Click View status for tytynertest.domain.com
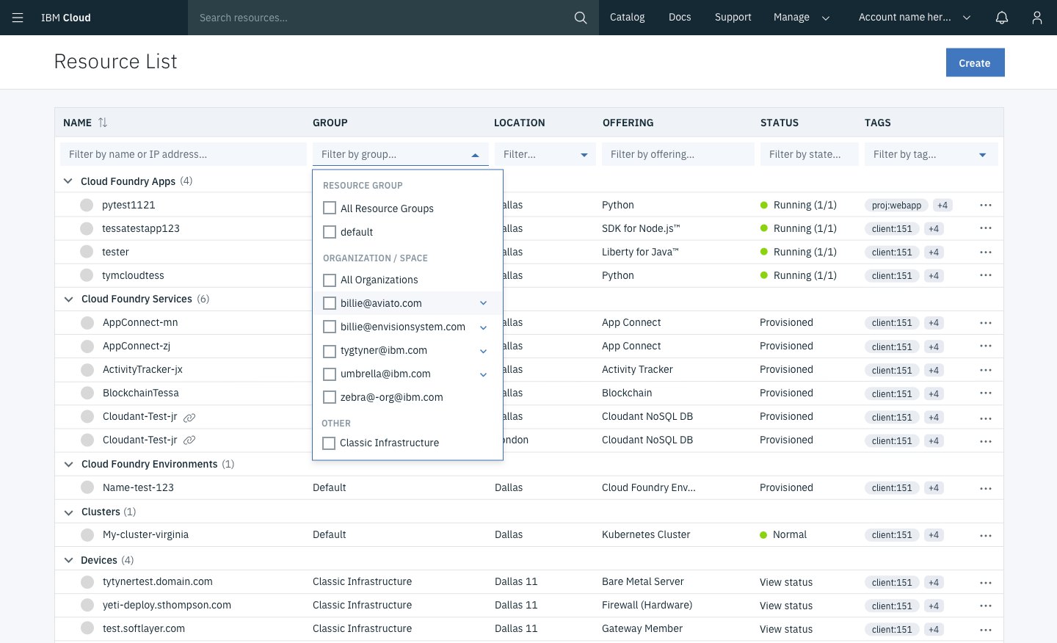The height and width of the screenshot is (643, 1057). 786,582
